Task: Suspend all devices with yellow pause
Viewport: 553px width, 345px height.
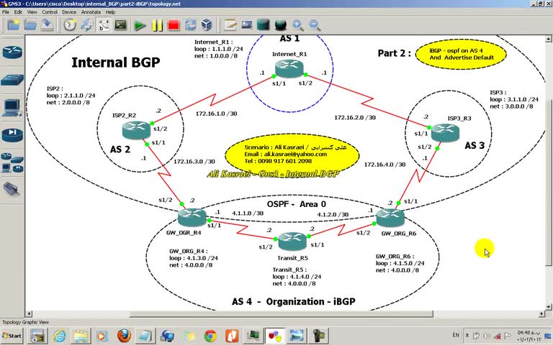Action: pyautogui.click(x=157, y=25)
